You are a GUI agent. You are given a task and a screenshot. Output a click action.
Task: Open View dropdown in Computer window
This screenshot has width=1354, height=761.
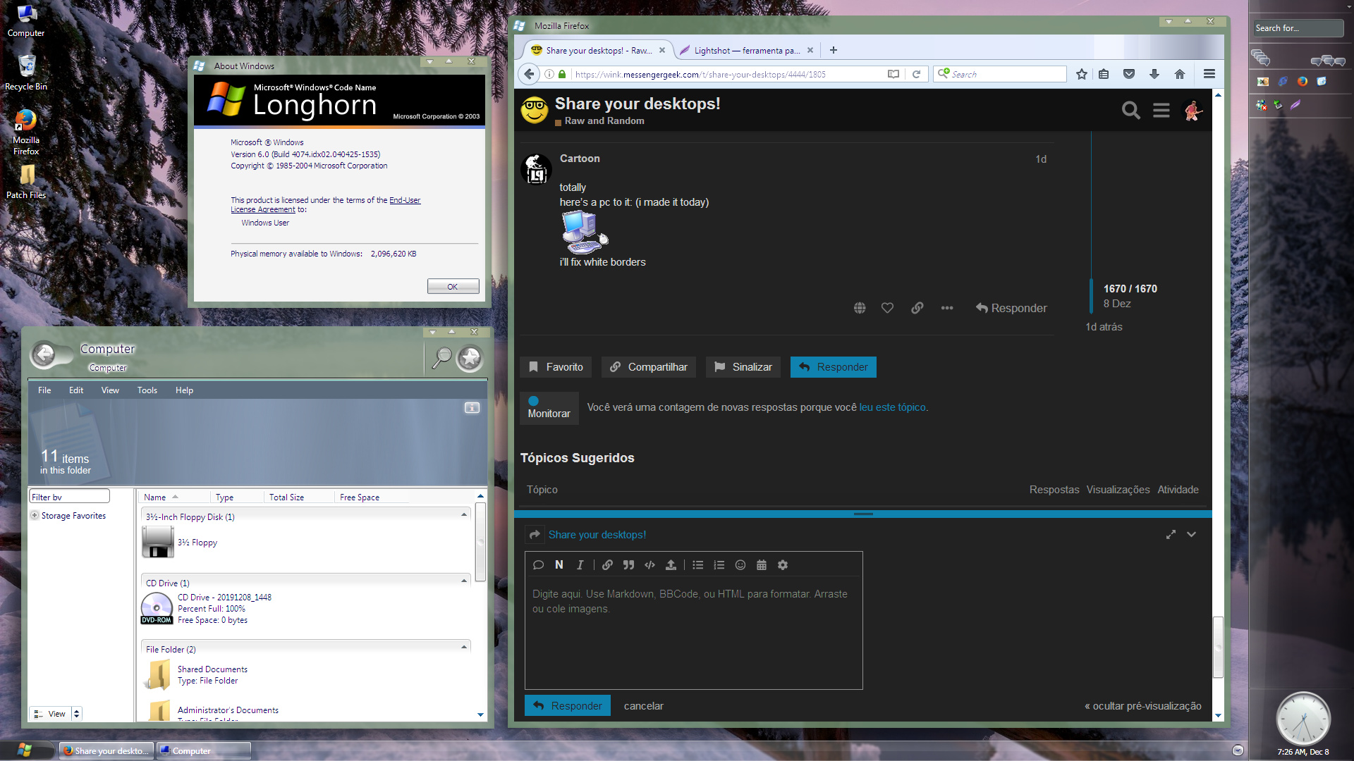tap(77, 714)
